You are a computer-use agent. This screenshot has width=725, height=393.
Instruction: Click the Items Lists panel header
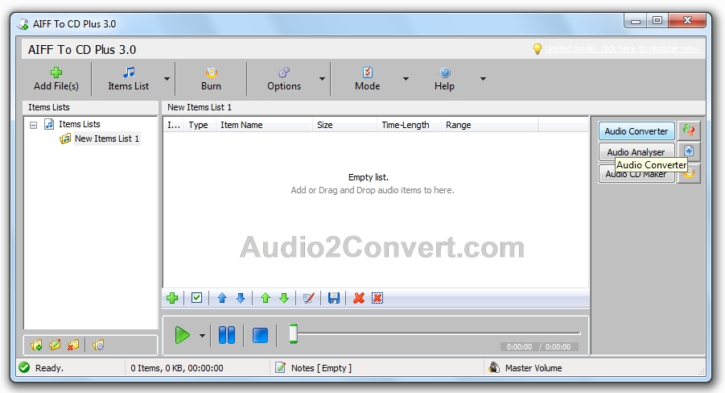pos(91,107)
